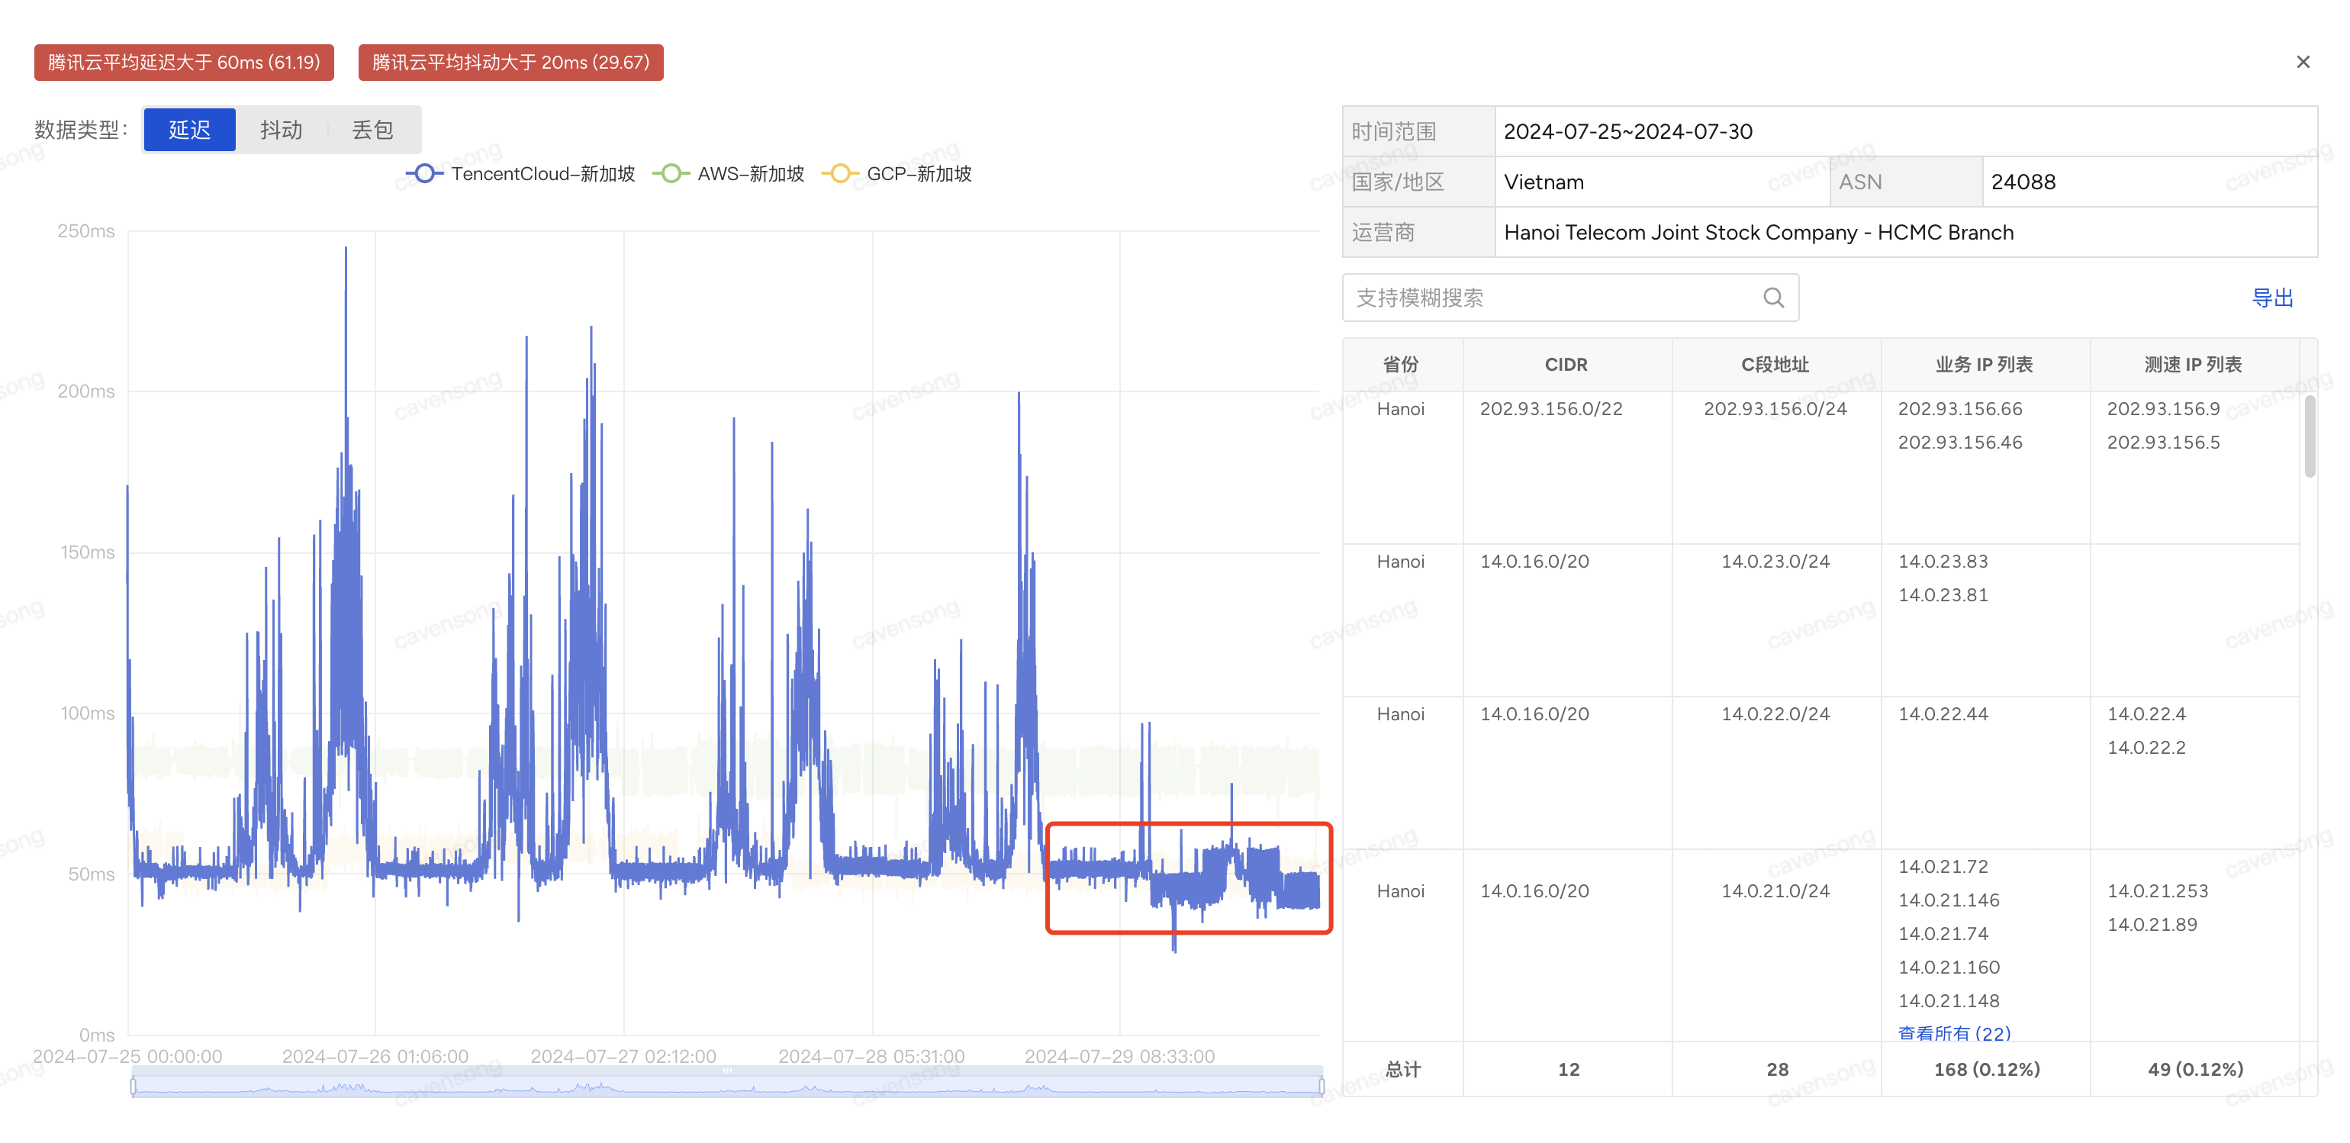Image resolution: width=2350 pixels, height=1143 pixels.
Task: Switch data type to 延迟
Action: [190, 130]
